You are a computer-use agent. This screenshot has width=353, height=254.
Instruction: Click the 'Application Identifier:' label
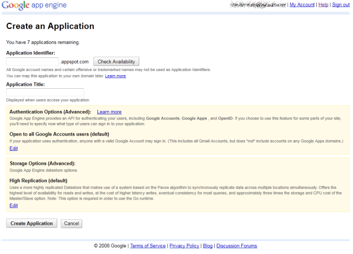point(31,53)
